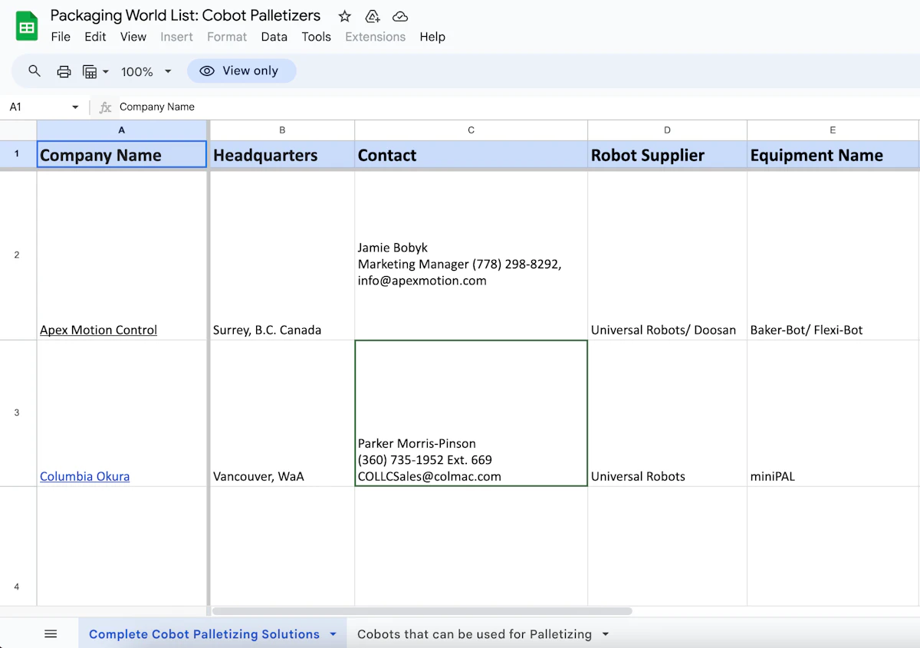
Task: Click the Universal Robots/ Doosan cell
Action: pyautogui.click(x=667, y=255)
